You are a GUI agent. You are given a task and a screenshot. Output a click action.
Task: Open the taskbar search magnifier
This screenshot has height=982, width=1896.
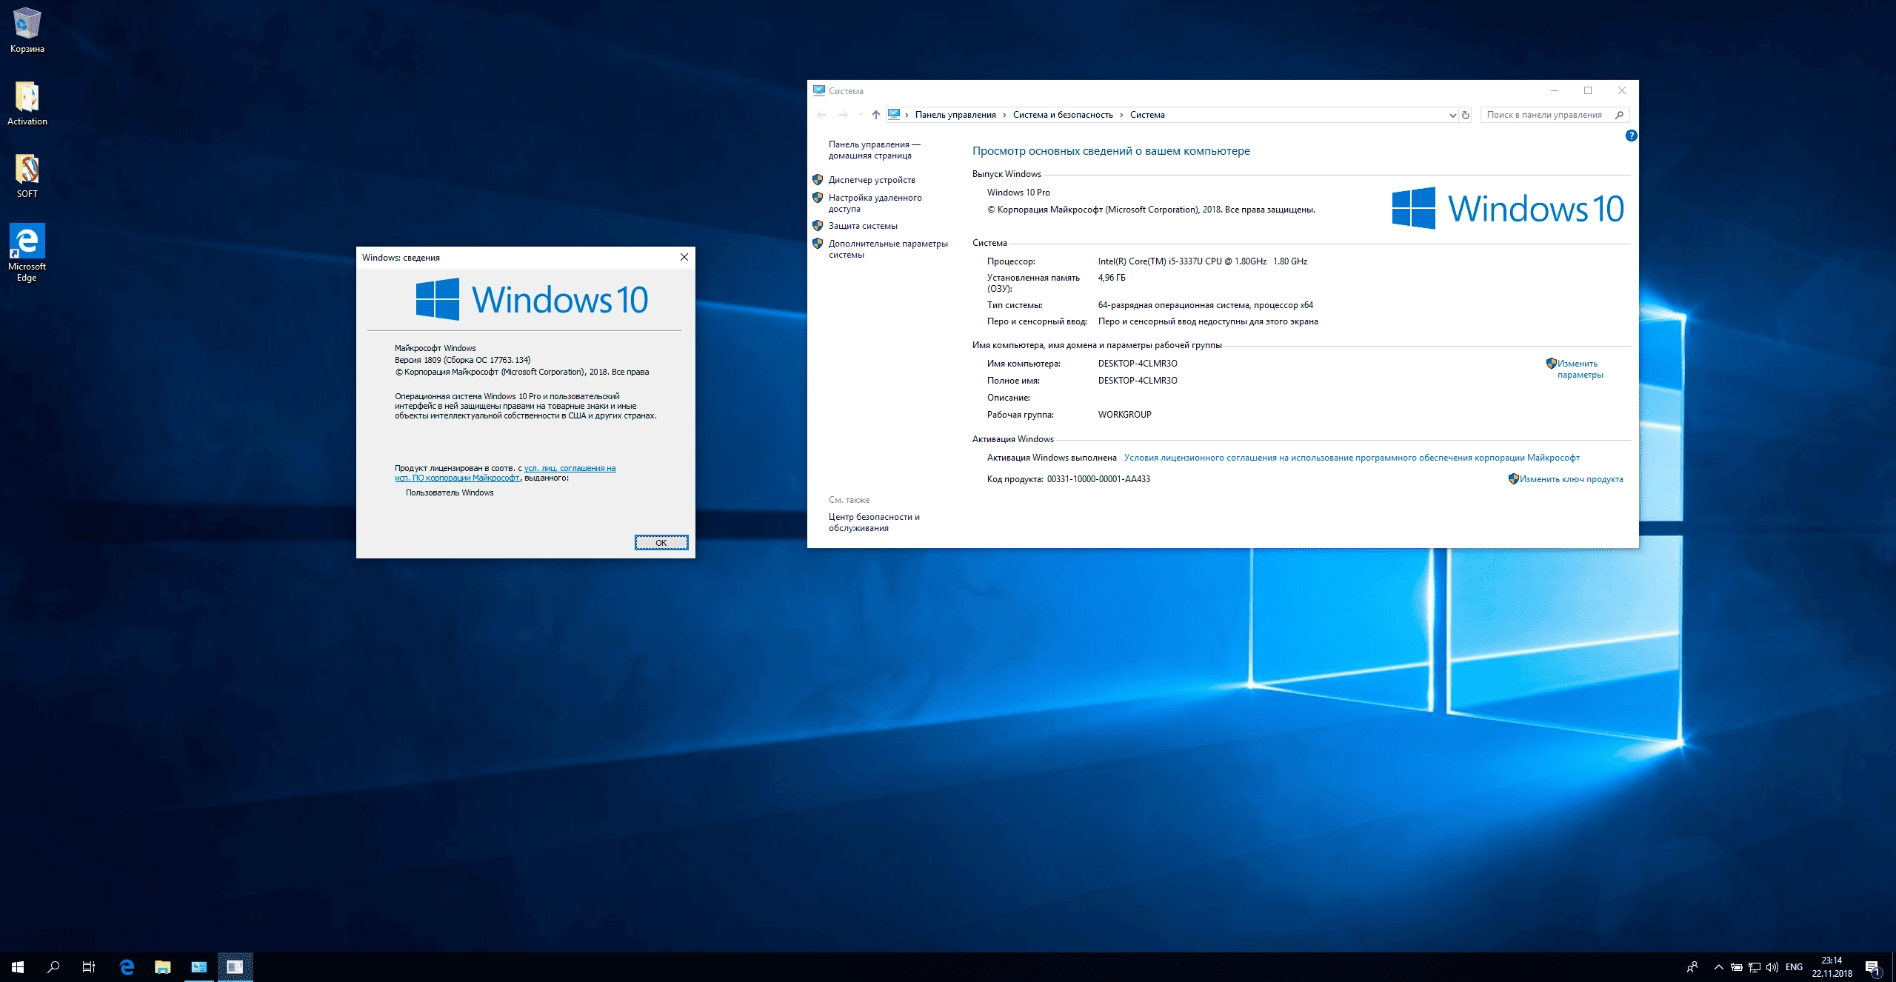click(53, 967)
